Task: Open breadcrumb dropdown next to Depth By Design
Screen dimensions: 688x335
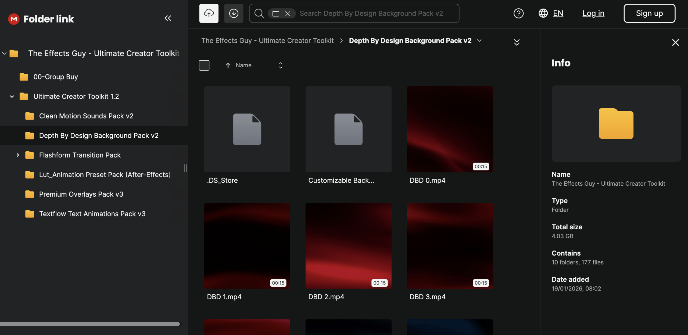Action: 479,41
